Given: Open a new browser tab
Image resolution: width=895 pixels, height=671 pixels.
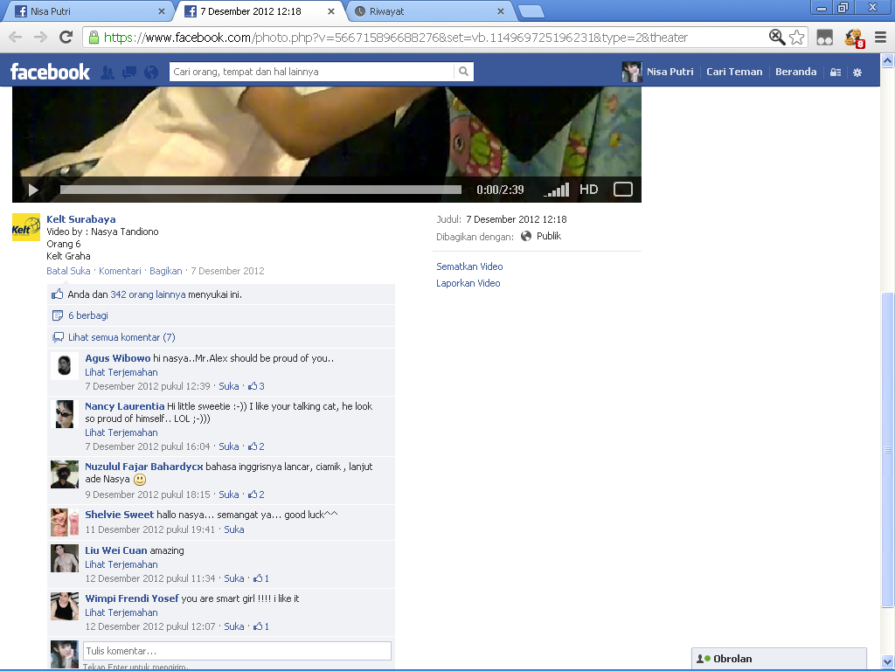Looking at the screenshot, I should 531,11.
